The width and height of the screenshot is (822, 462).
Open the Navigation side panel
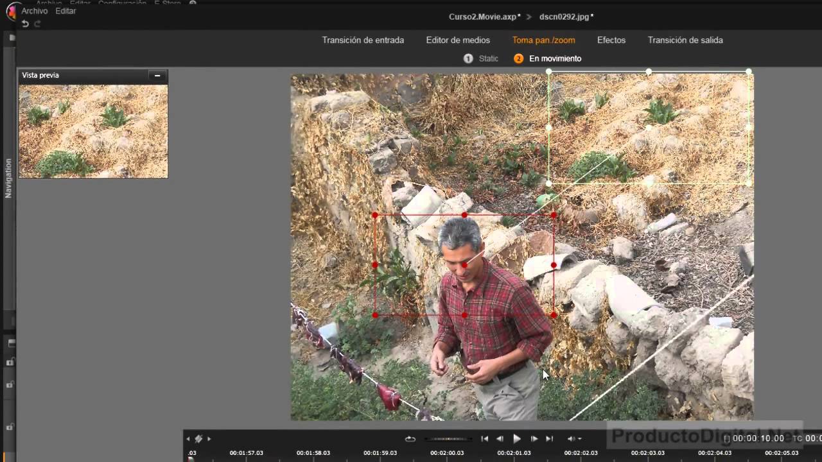(8, 178)
